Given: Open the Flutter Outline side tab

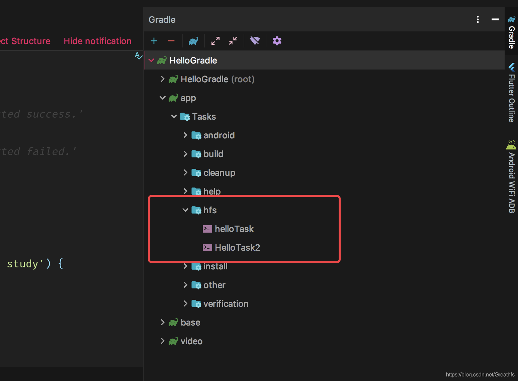Looking at the screenshot, I should (x=511, y=92).
